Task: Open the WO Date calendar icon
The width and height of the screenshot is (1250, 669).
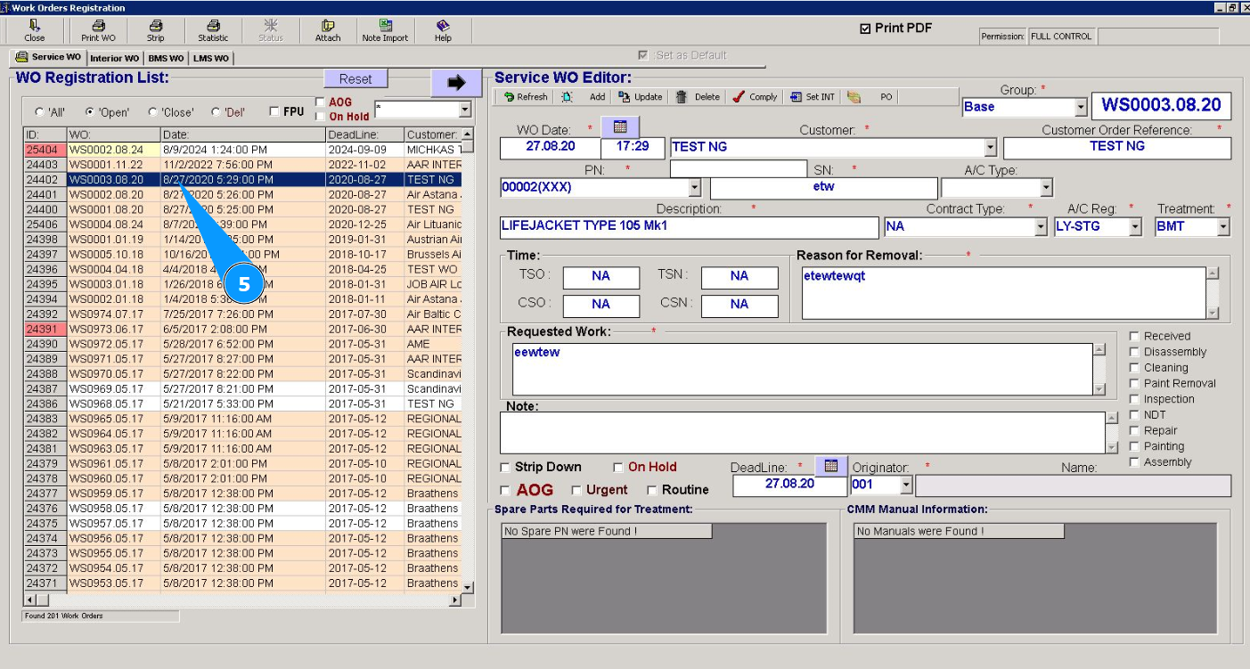Action: pos(620,127)
